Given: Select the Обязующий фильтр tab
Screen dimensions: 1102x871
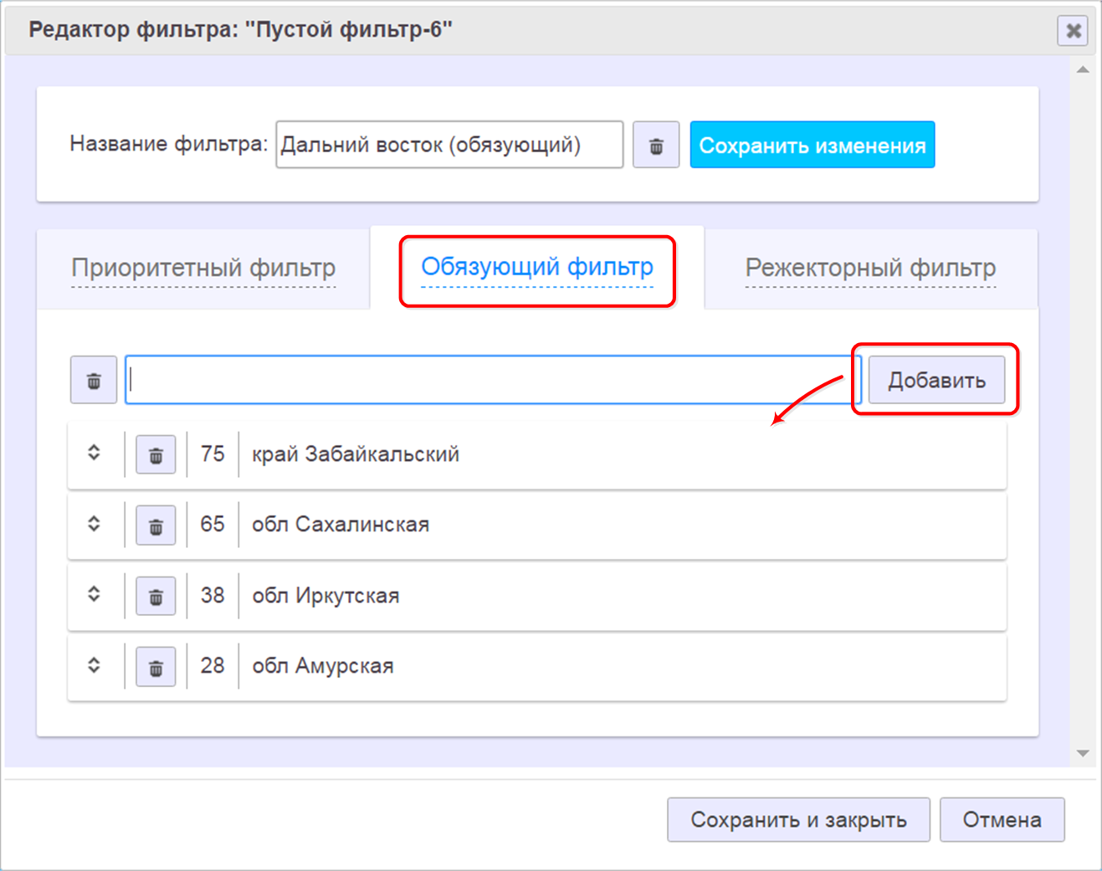Looking at the screenshot, I should [x=536, y=268].
